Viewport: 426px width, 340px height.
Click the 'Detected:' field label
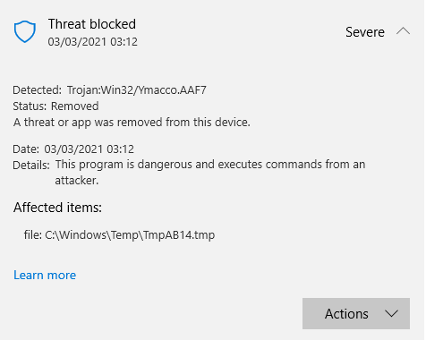coord(37,90)
